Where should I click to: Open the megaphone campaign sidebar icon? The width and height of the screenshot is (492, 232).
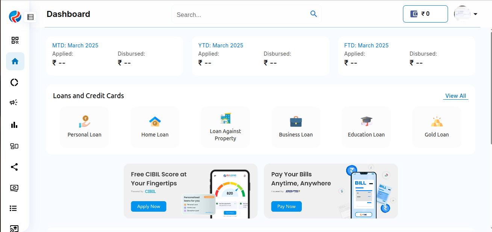14,103
